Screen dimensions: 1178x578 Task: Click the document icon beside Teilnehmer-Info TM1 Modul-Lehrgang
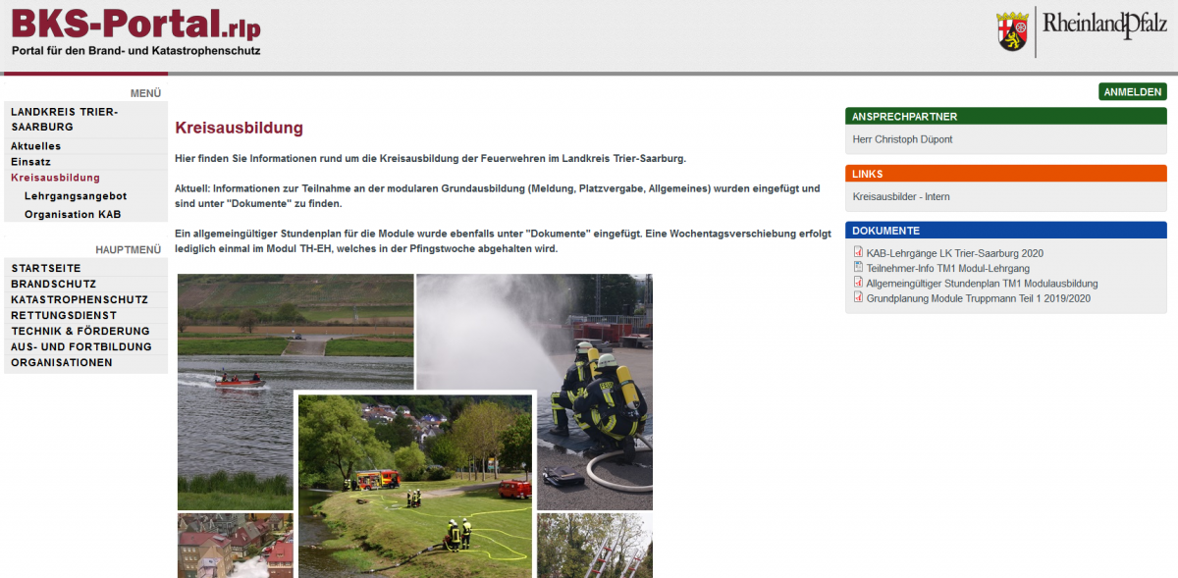pyautogui.click(x=858, y=268)
